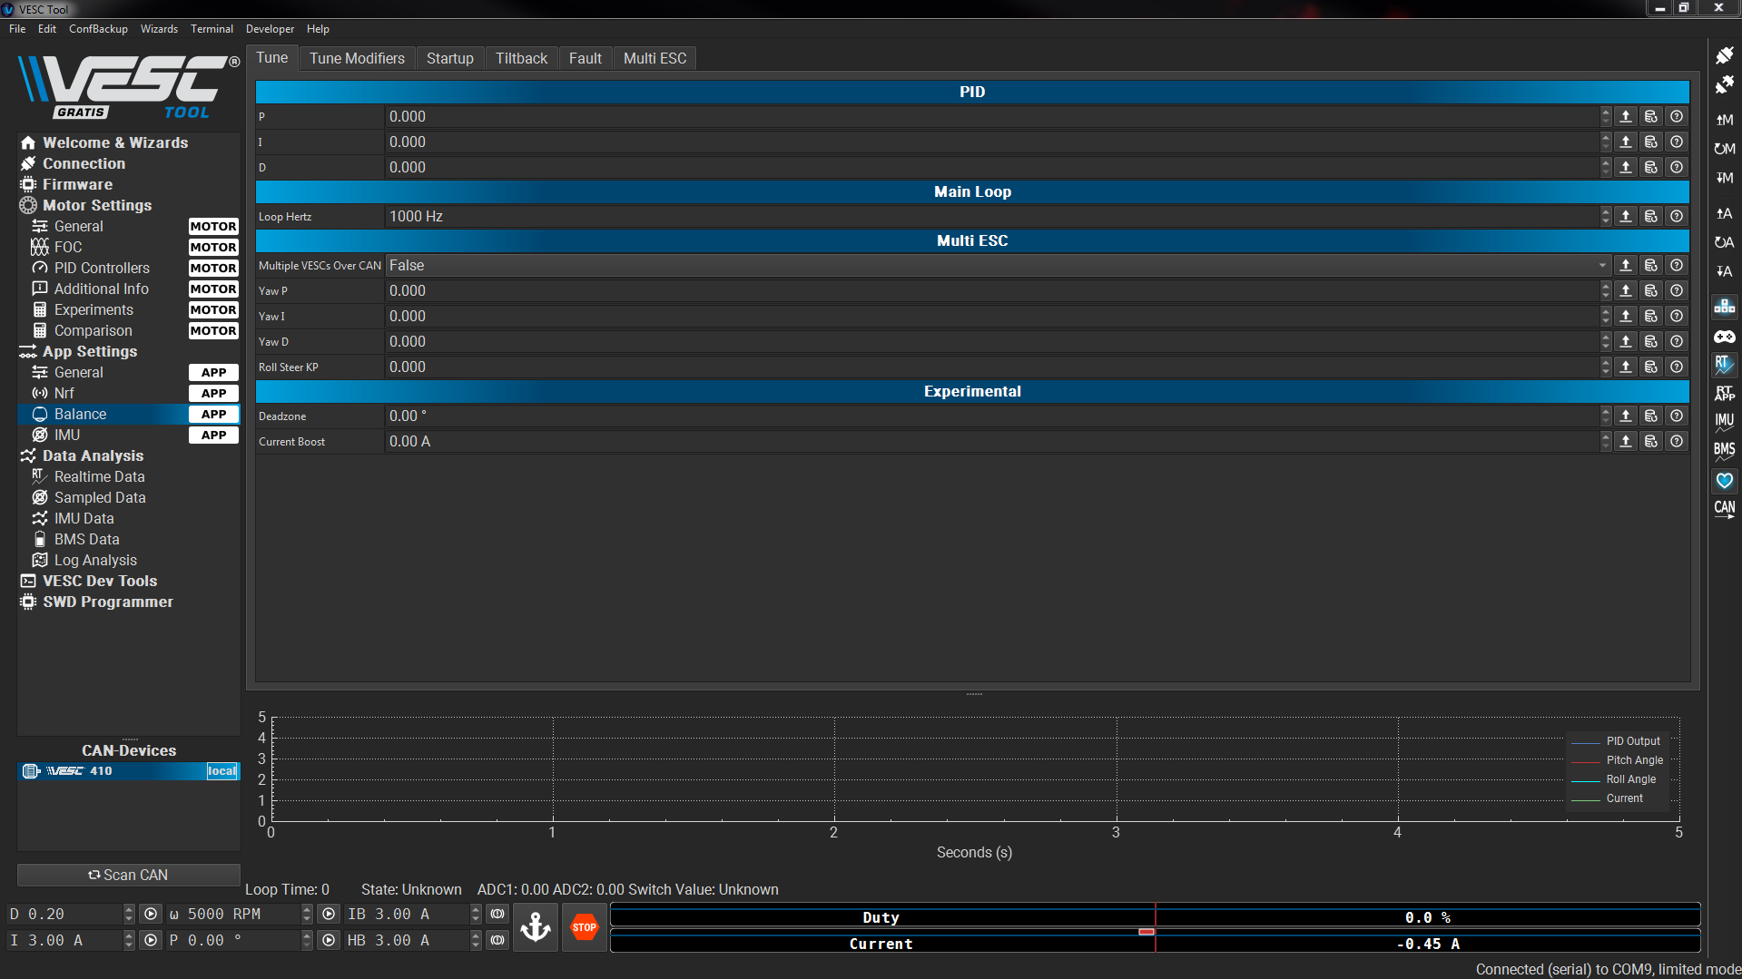Hit the red STOP button
The width and height of the screenshot is (1742, 979).
coord(585,927)
